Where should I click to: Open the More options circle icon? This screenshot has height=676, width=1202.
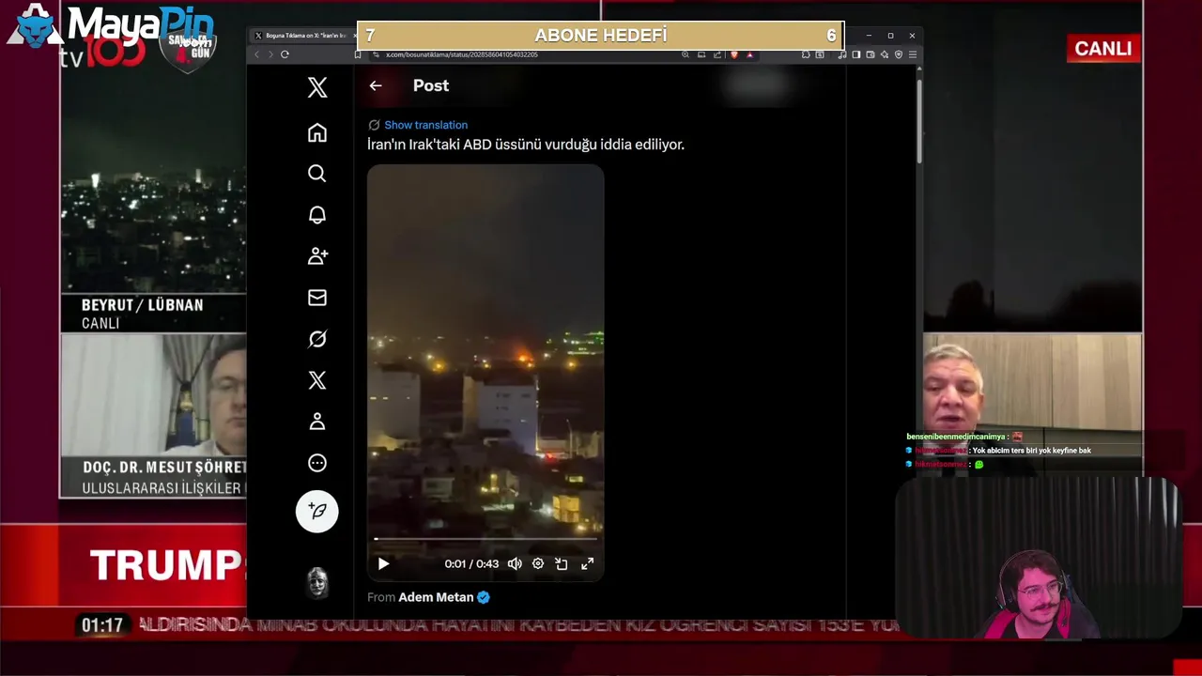pos(317,463)
